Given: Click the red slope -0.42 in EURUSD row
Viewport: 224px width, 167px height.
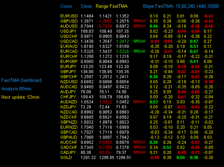Looking at the screenshot, I should (x=208, y=16).
